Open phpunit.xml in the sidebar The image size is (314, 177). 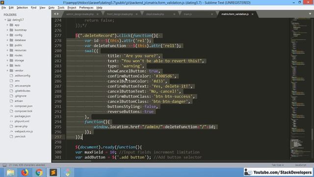pyautogui.click(x=22, y=121)
